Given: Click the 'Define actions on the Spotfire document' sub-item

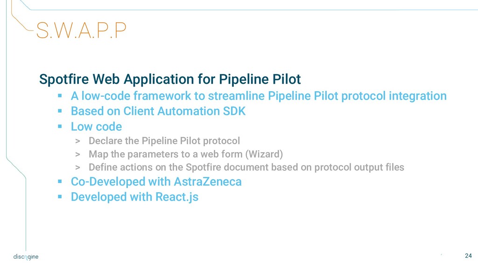Looking at the screenshot, I should click(x=246, y=167).
